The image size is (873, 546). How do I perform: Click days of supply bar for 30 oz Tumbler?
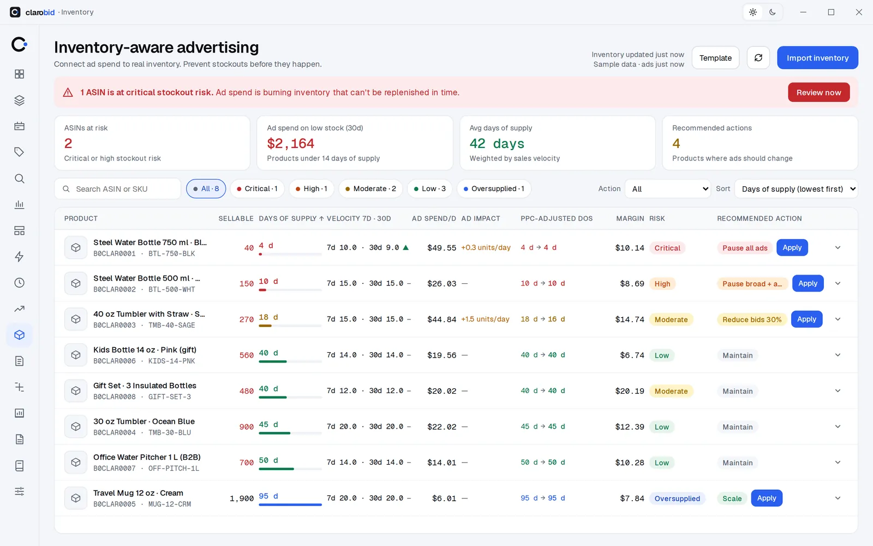click(x=290, y=433)
